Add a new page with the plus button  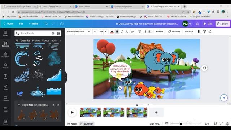coord(156,112)
